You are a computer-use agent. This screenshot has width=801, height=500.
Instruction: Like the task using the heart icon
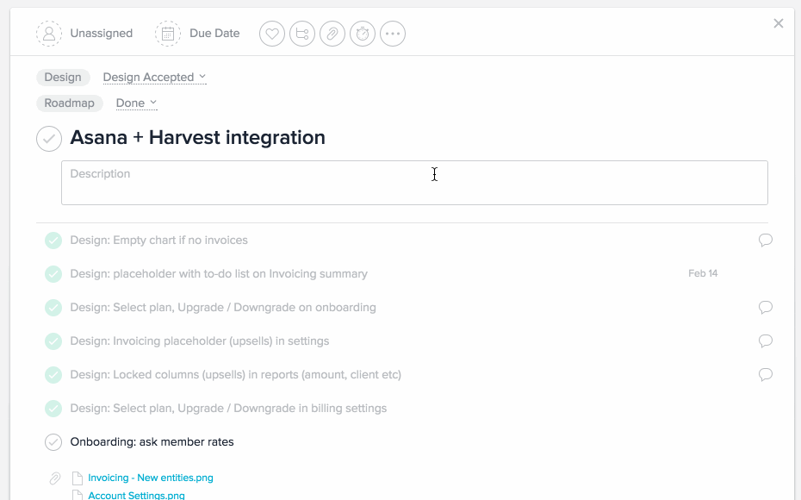tap(271, 34)
